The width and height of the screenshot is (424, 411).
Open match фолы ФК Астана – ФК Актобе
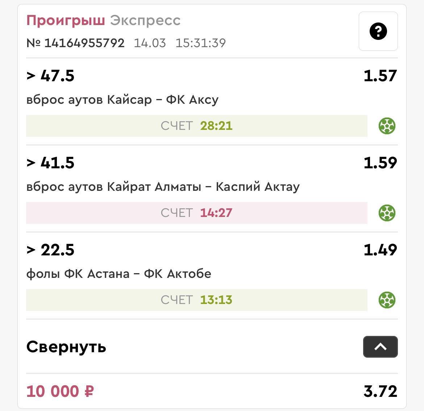coord(119,274)
